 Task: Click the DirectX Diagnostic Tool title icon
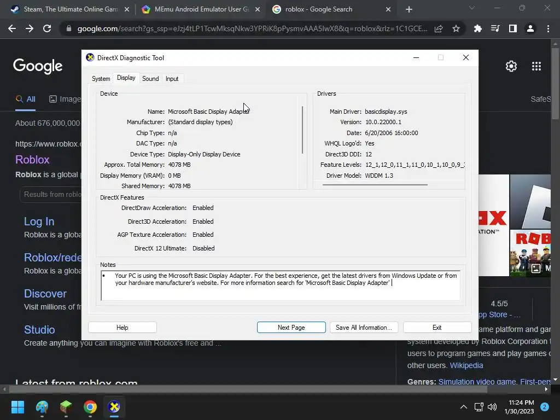click(90, 57)
